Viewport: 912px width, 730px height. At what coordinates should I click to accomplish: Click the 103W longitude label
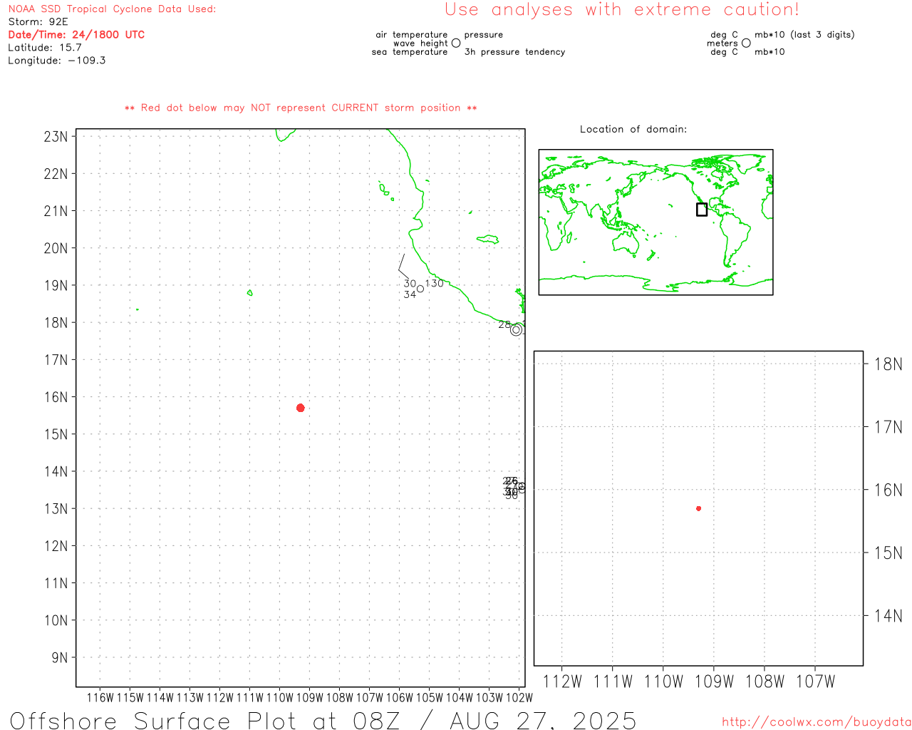click(489, 697)
